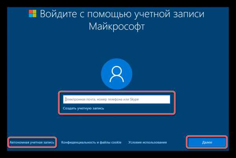Screen dimensions: 236x158
Task: Click the 'Далее' button
Action: (x=207, y=142)
